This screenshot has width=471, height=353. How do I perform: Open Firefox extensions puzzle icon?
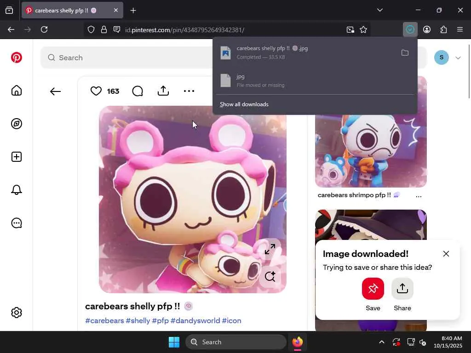click(443, 29)
